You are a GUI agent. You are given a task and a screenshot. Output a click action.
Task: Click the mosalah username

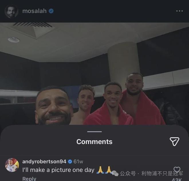coord(34,11)
